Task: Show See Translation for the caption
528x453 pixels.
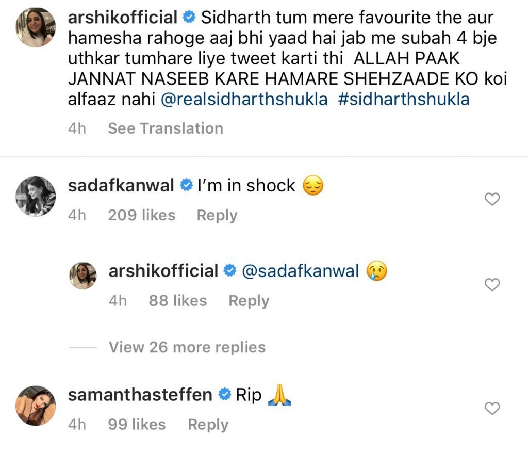Action: tap(165, 128)
